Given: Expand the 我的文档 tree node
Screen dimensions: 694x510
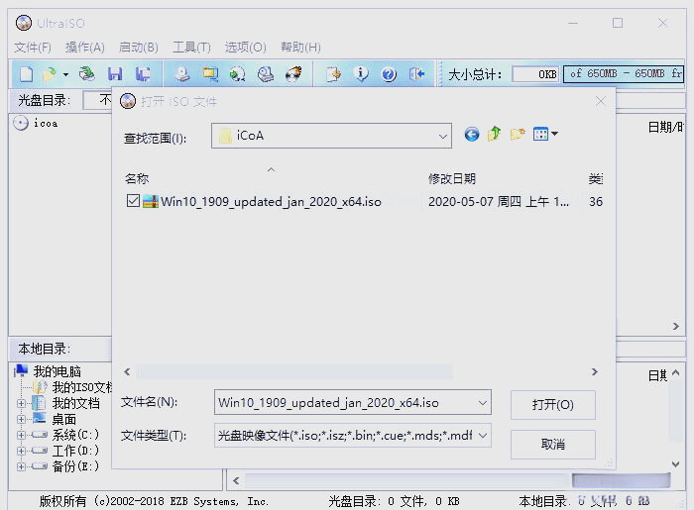Looking at the screenshot, I should pyautogui.click(x=21, y=403).
